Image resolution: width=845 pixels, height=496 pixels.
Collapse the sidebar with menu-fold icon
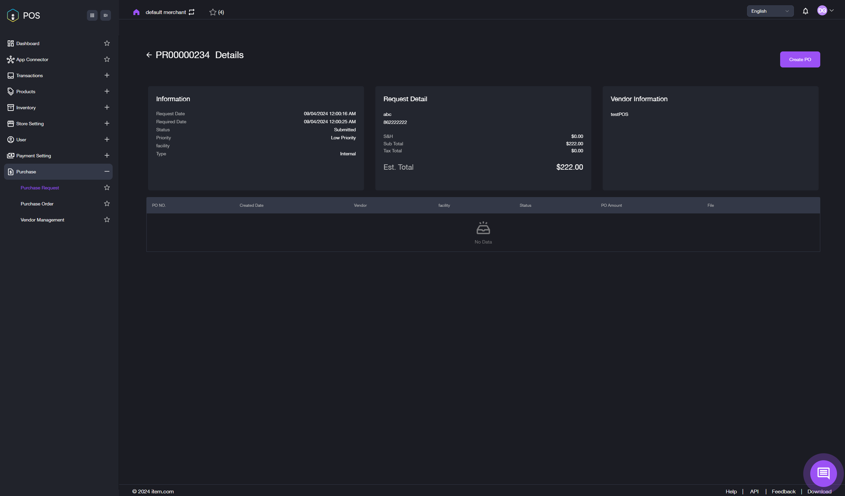tap(106, 15)
